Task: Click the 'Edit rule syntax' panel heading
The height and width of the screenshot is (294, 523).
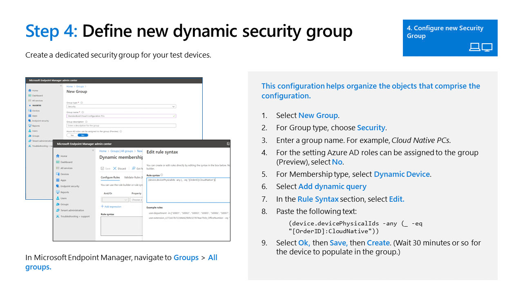Action: [x=162, y=152]
